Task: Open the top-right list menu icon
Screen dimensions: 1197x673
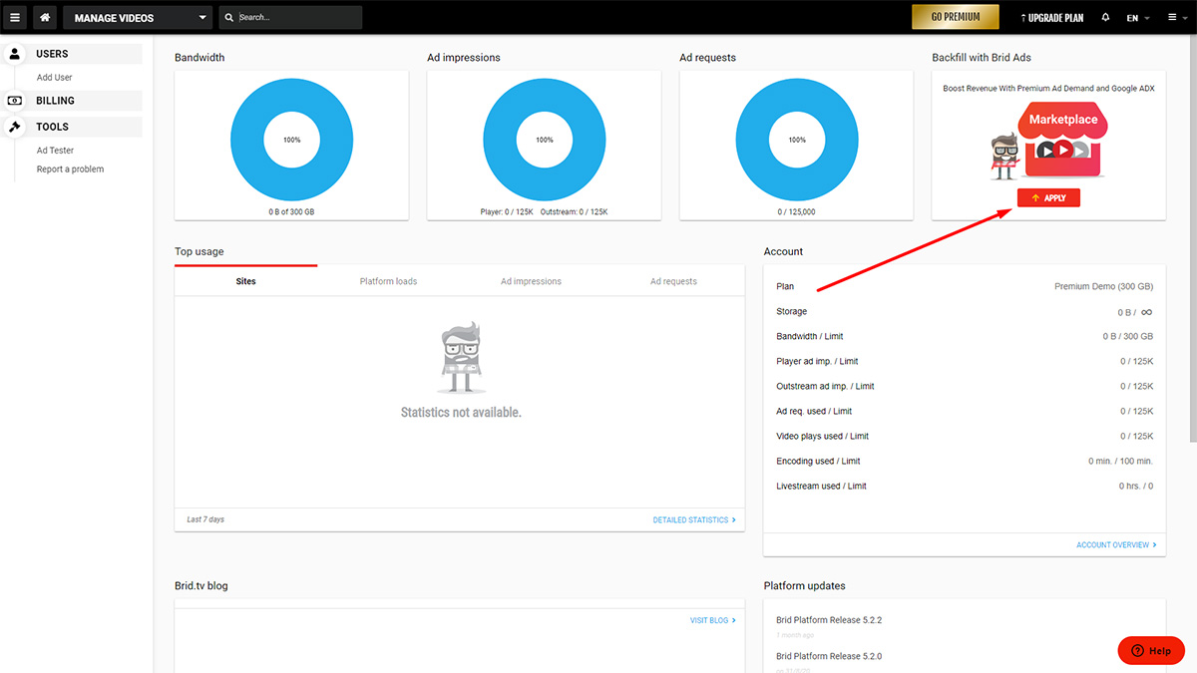Action: tap(1174, 18)
